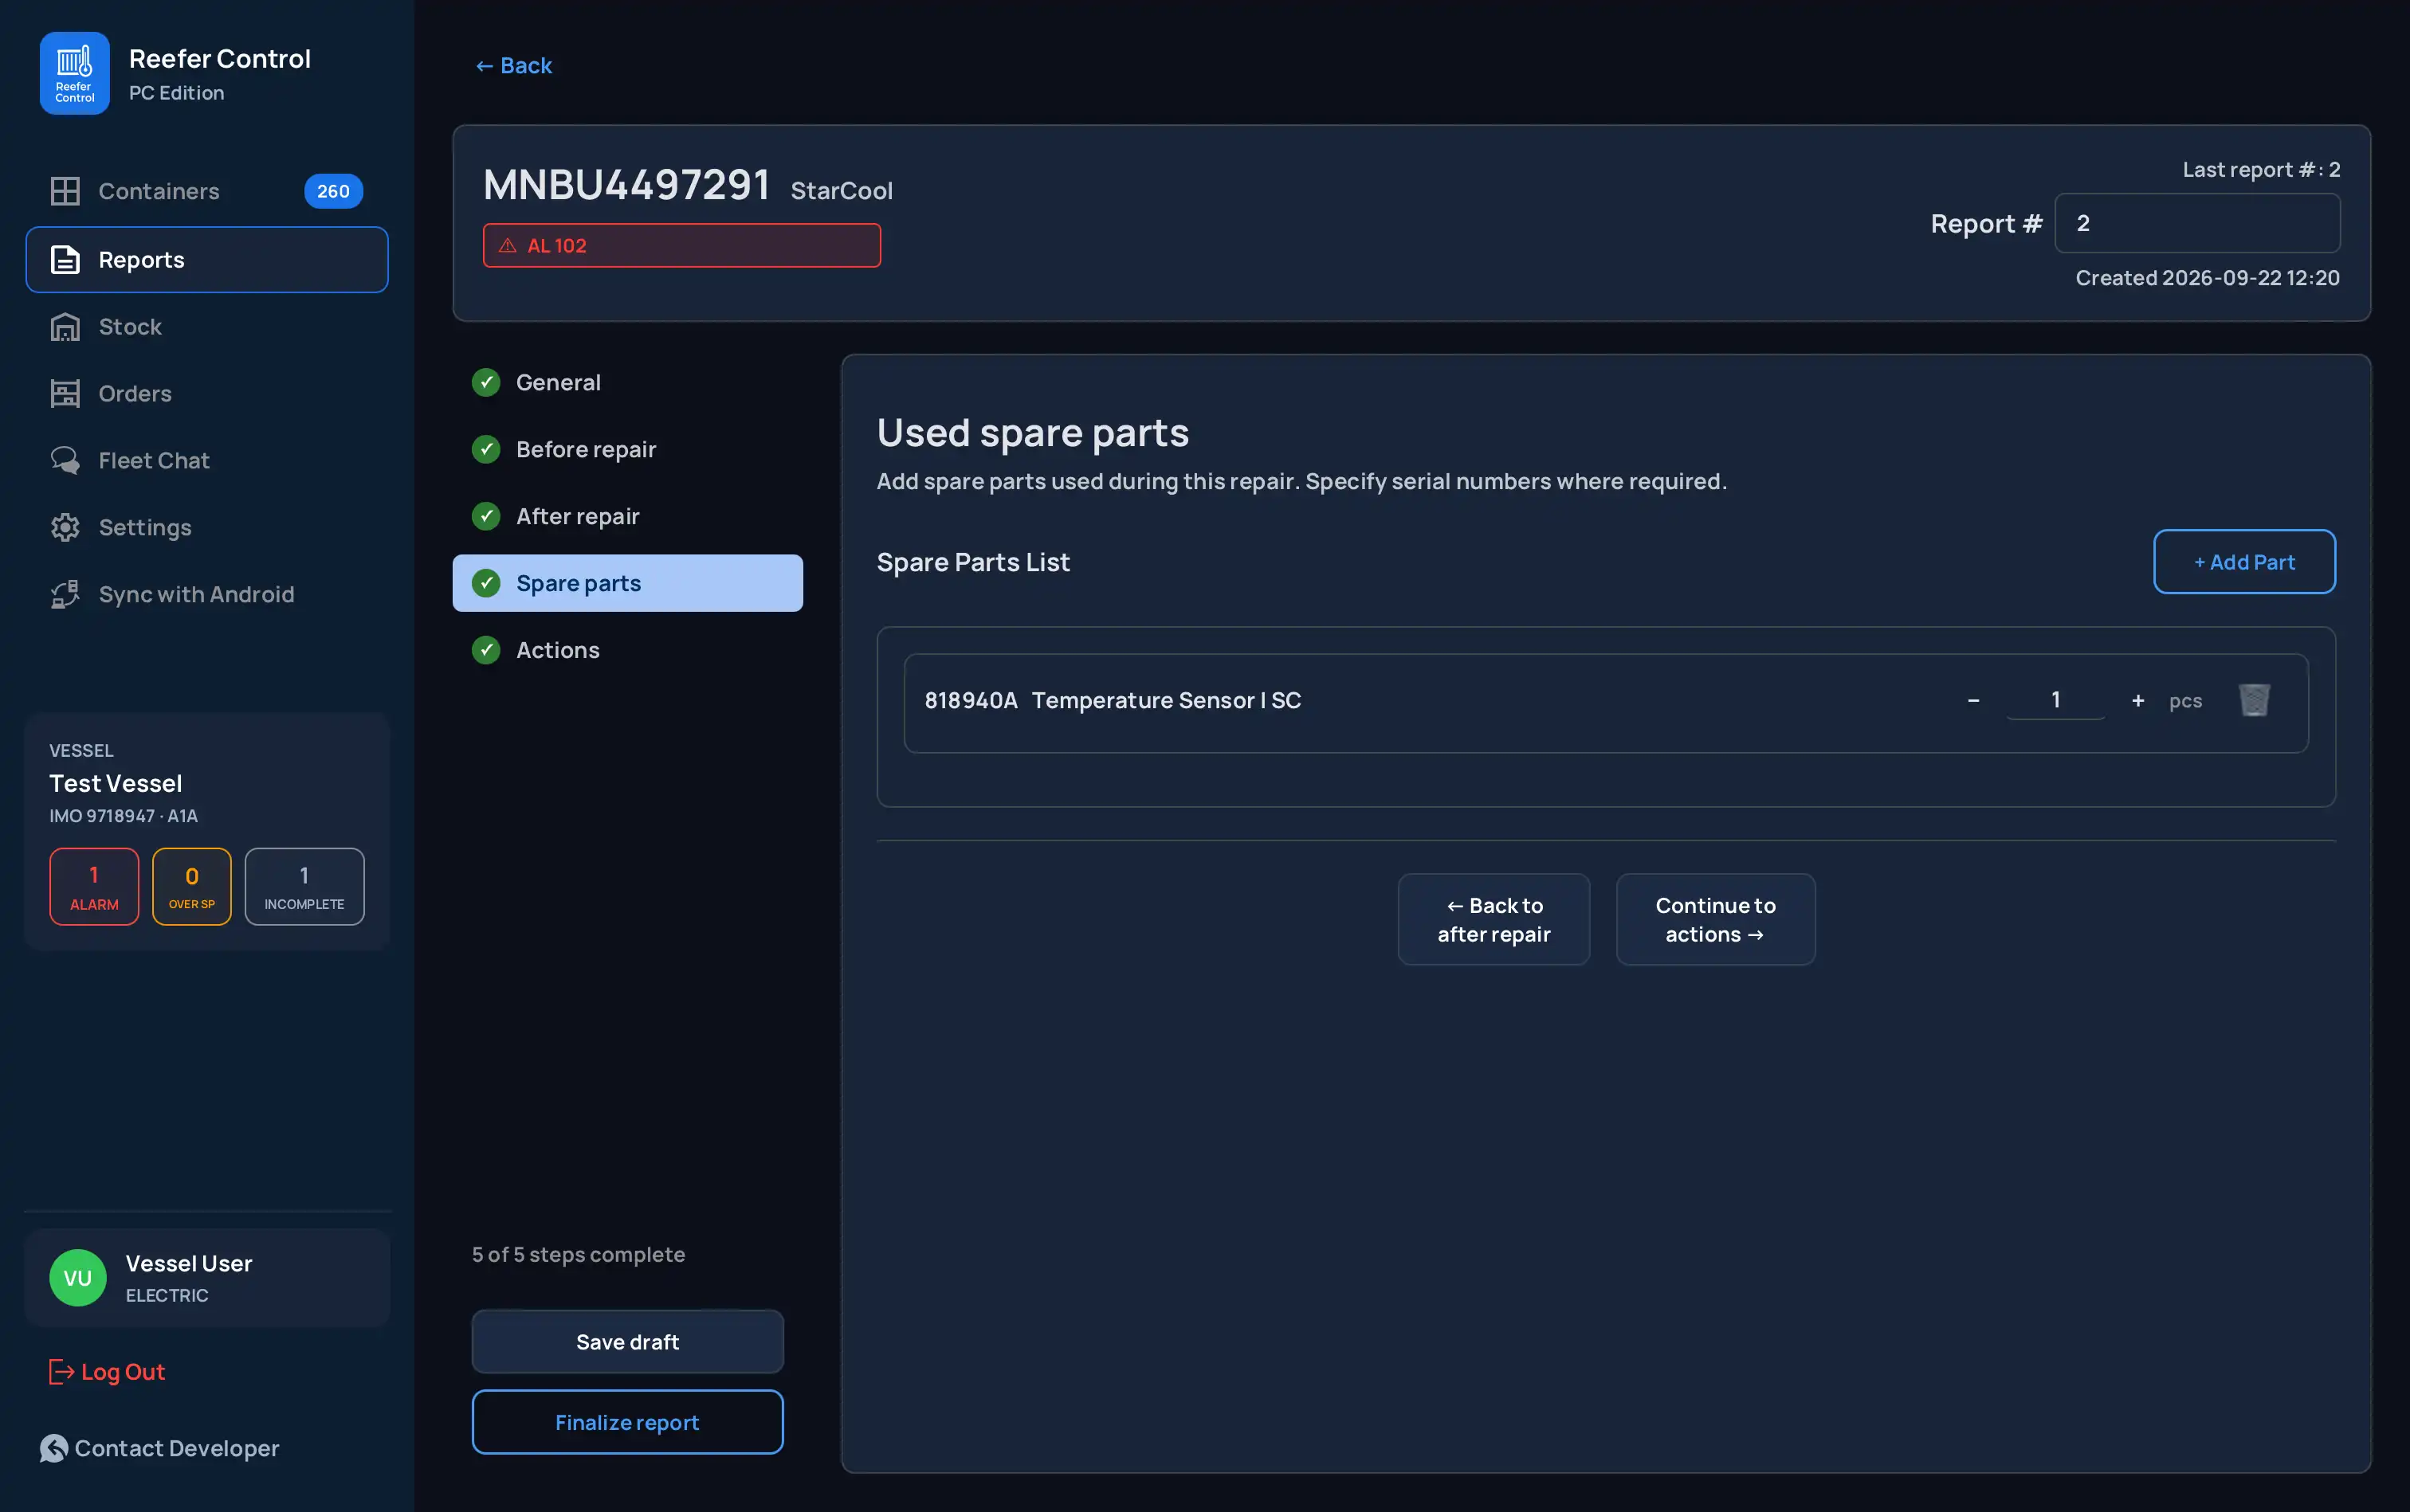Click the Stock warehouse icon

(x=65, y=327)
